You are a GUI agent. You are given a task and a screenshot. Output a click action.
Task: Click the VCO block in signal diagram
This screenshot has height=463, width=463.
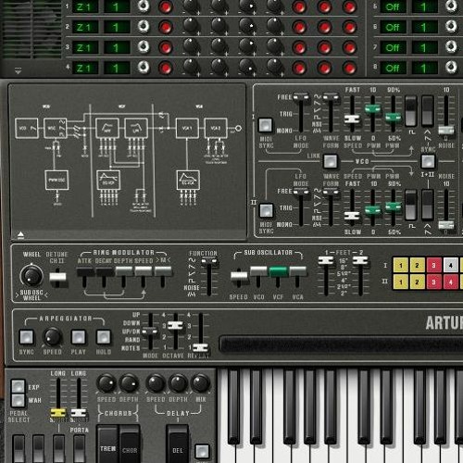27,128
